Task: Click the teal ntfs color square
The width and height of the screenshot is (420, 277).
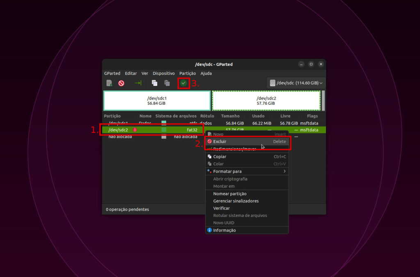Action: 164,123
